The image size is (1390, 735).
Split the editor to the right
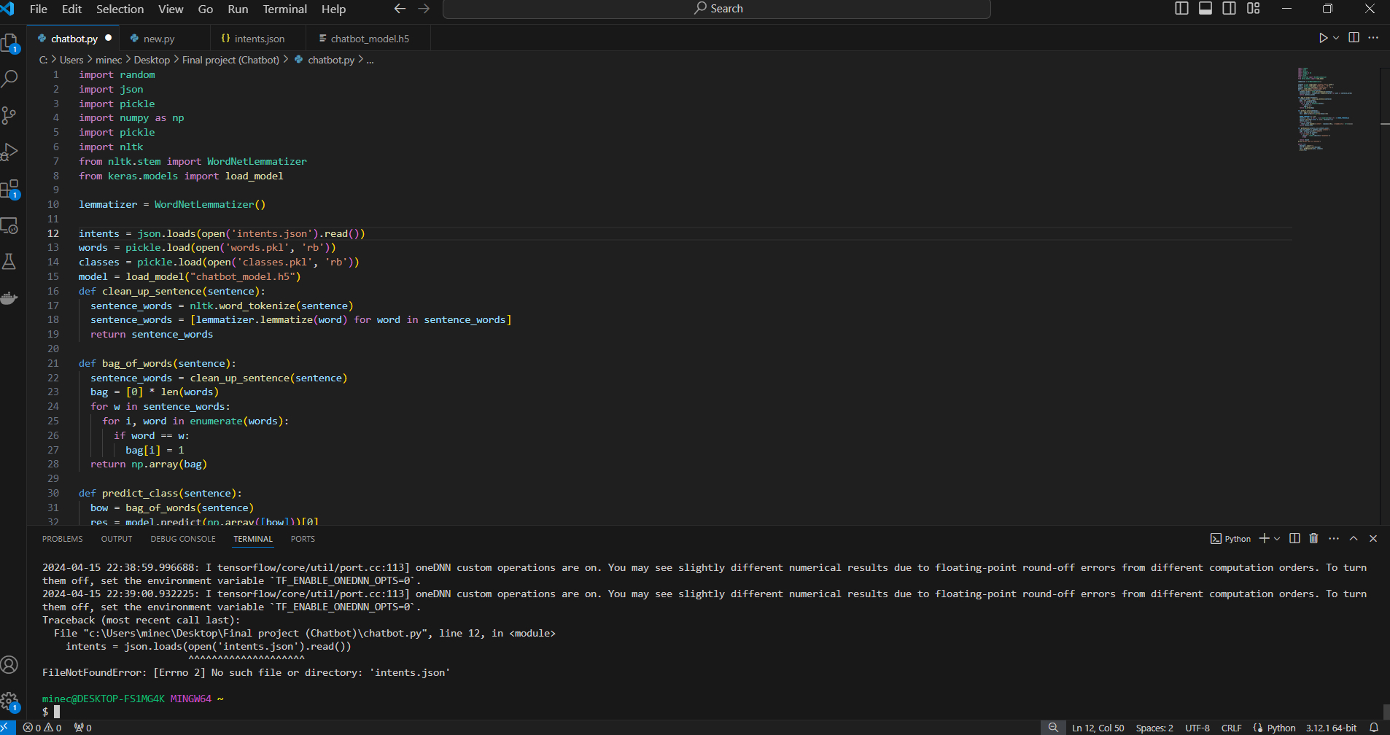pos(1354,38)
